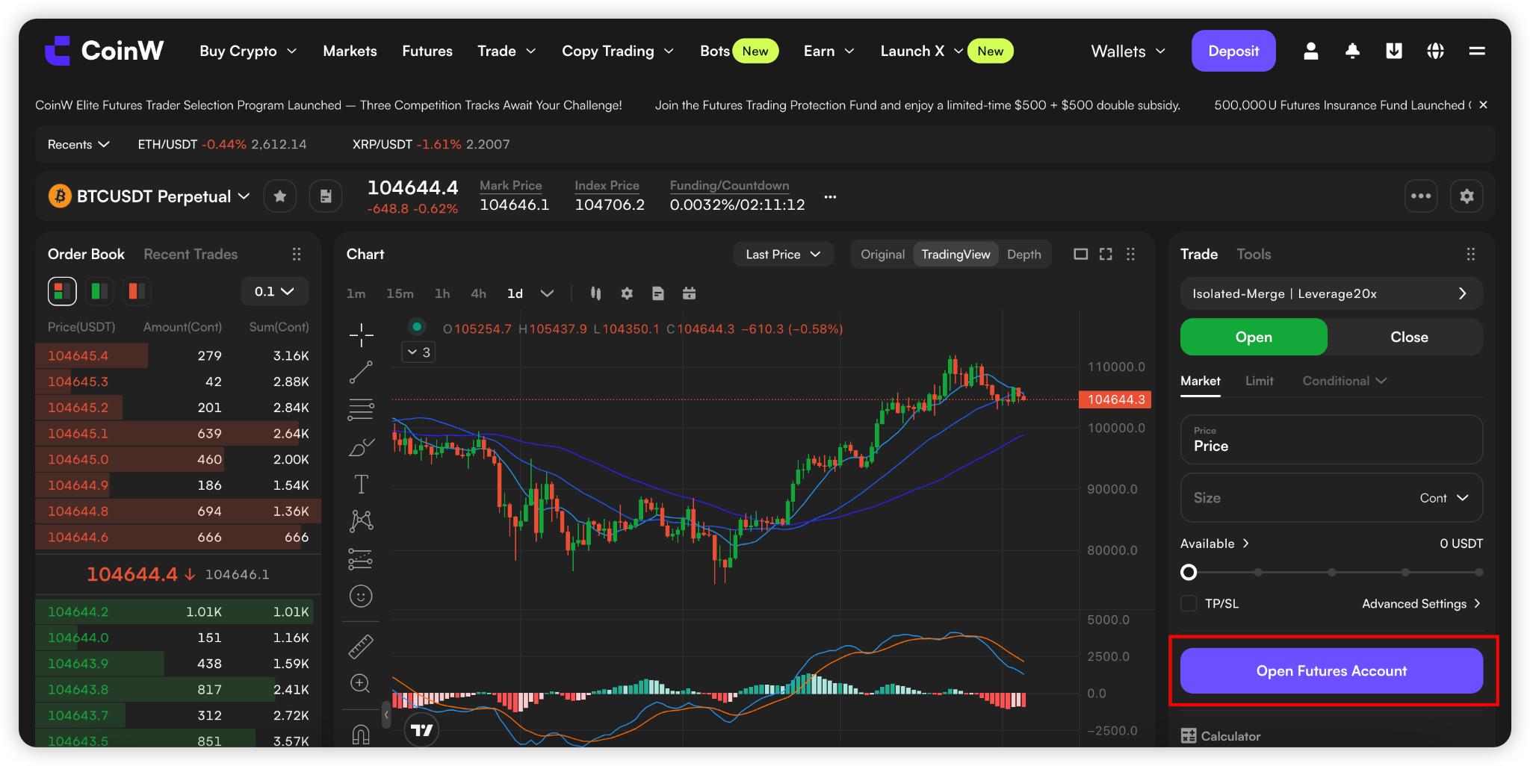Open the BTCUSDT Perpetual pair selector

[149, 196]
